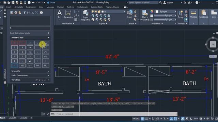The width and height of the screenshot is (218, 122).
Task: Click the ViewCube TOP face
Action: (x=213, y=44)
